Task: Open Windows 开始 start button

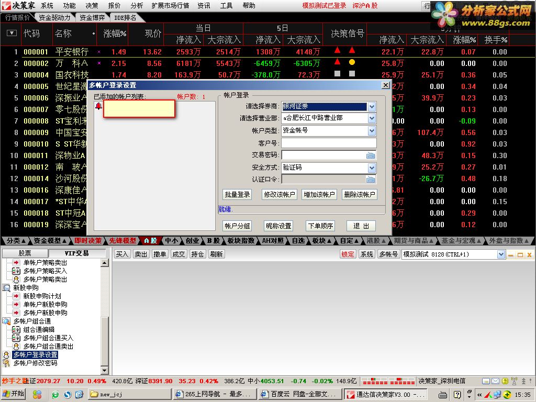Action: click(14, 394)
